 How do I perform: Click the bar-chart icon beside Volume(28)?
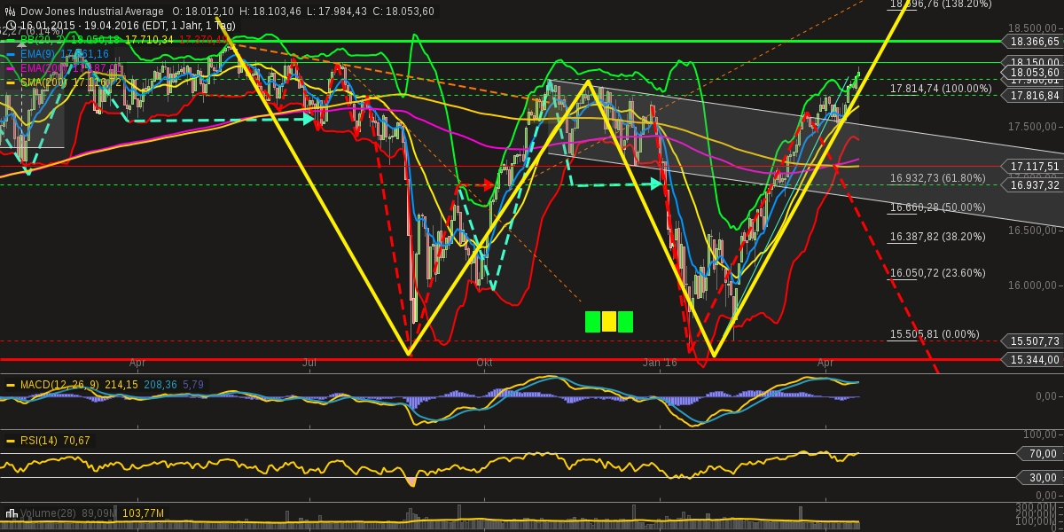pos(12,513)
